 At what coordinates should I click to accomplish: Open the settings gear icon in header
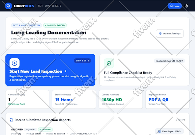click(186, 6)
